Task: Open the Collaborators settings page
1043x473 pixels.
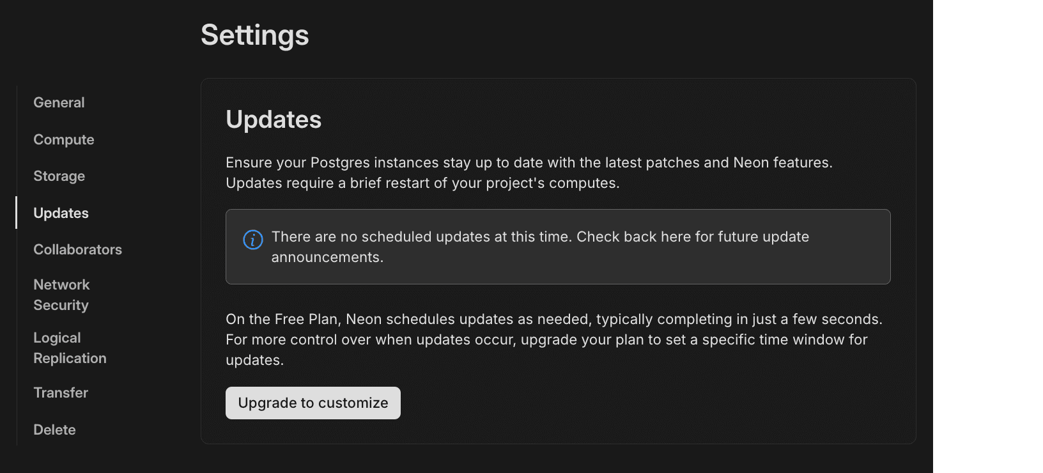Action: coord(77,249)
